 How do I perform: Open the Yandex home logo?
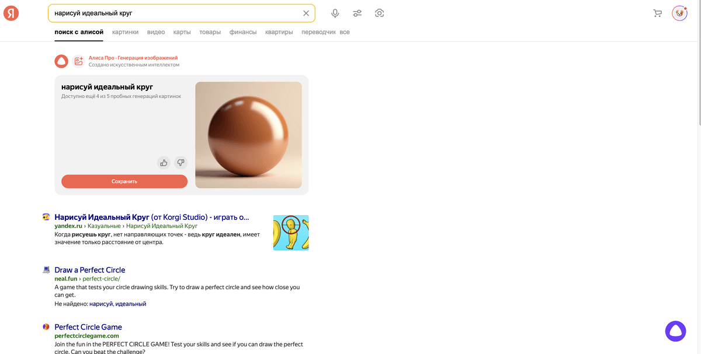click(11, 13)
